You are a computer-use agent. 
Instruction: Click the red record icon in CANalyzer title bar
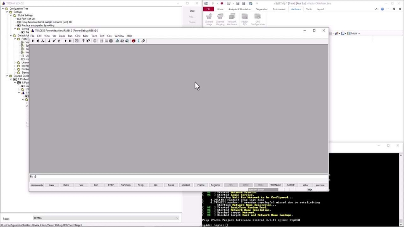click(222, 3)
